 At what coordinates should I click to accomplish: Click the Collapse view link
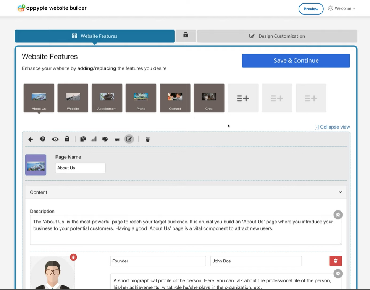click(x=332, y=127)
